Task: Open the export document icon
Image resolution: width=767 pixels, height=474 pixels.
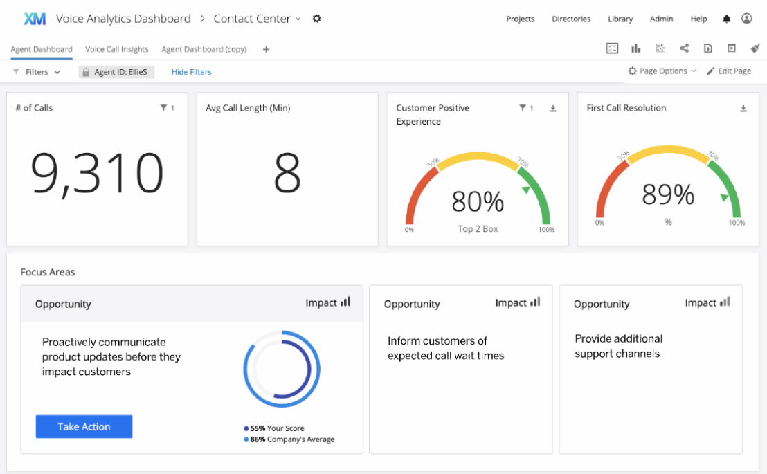Action: coord(707,48)
